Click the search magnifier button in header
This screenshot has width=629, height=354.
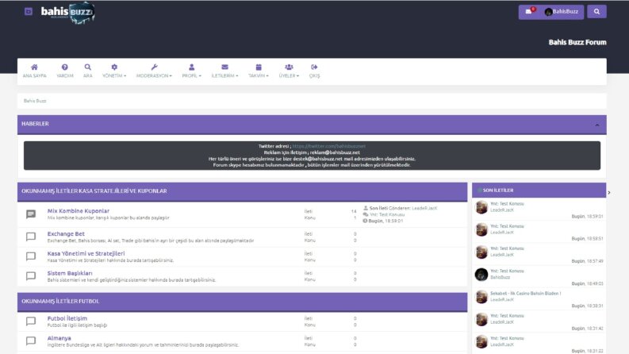pos(596,12)
